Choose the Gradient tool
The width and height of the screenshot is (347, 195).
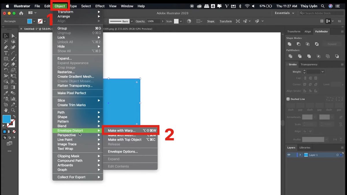point(13,87)
